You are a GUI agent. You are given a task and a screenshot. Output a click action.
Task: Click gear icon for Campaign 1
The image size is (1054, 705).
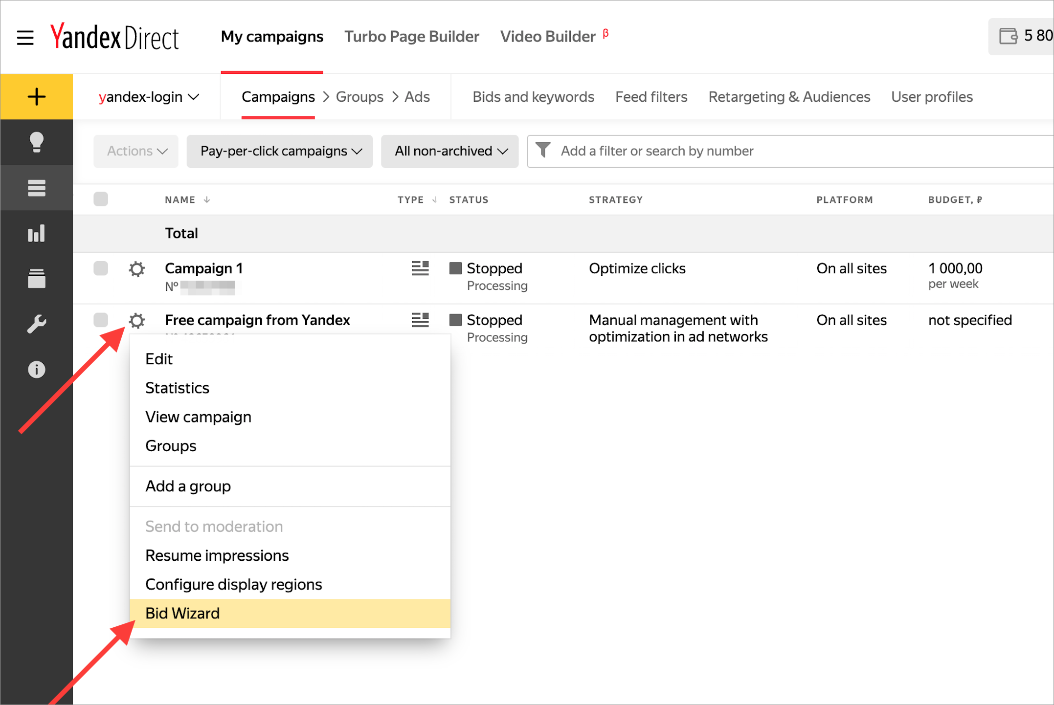coord(137,269)
